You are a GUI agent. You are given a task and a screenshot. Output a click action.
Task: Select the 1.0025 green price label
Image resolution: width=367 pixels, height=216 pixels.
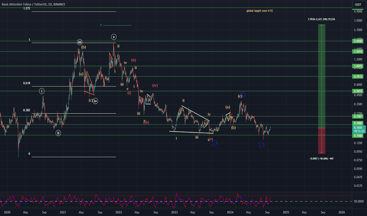(x=358, y=66)
